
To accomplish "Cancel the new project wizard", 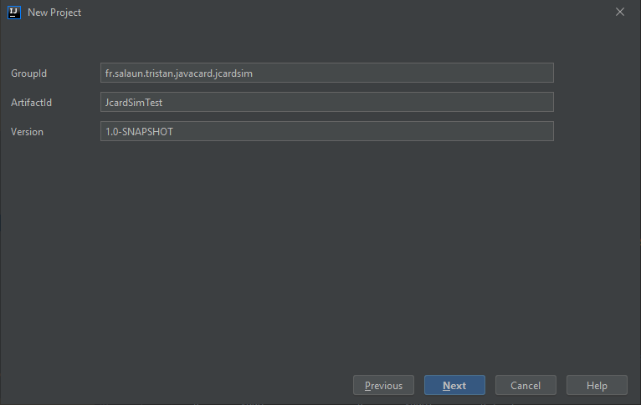I will click(x=526, y=385).
